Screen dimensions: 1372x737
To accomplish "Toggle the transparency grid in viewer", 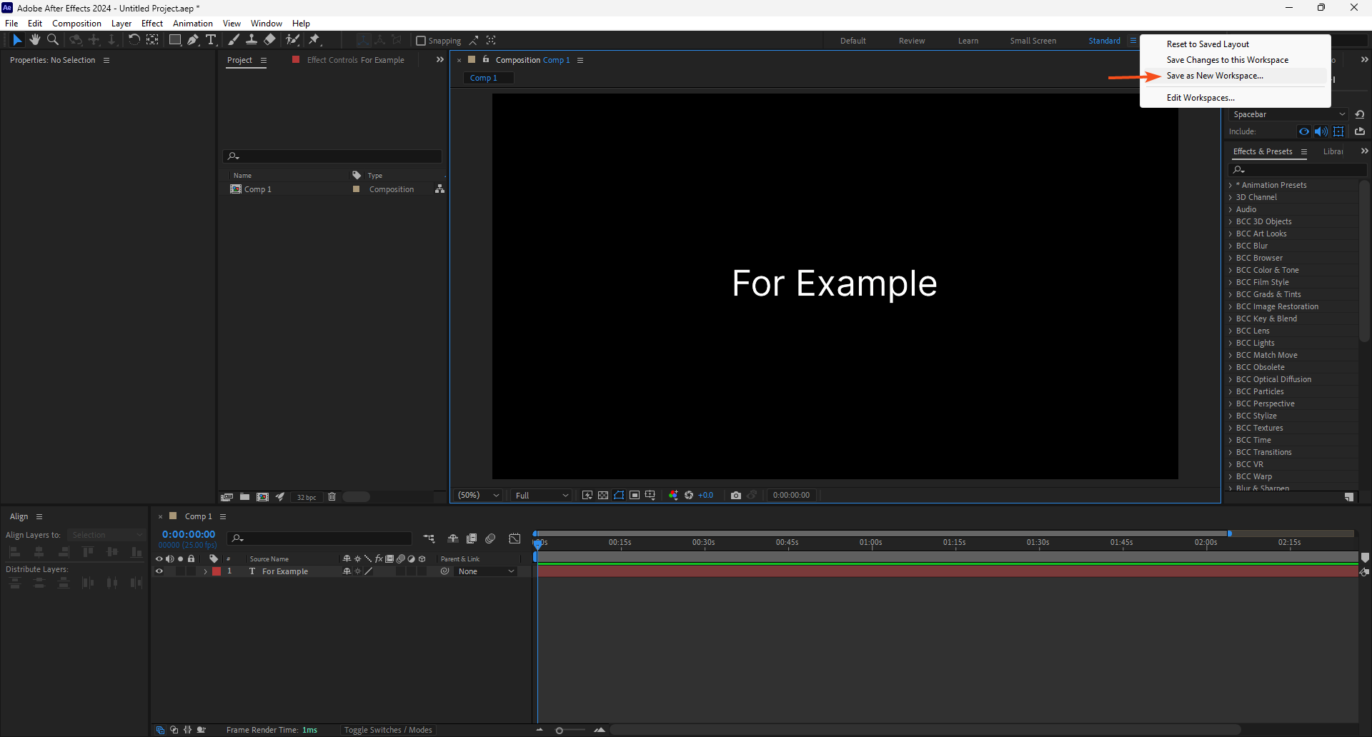I will pyautogui.click(x=603, y=495).
